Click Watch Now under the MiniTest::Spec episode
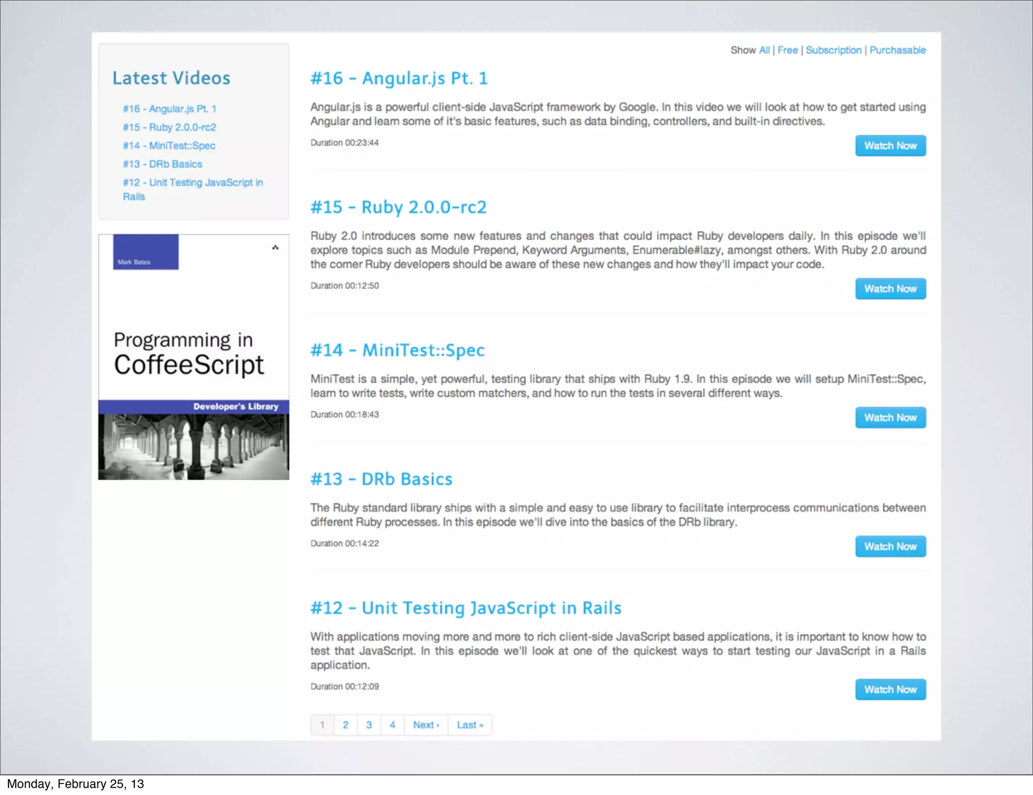The width and height of the screenshot is (1033, 795). 890,418
